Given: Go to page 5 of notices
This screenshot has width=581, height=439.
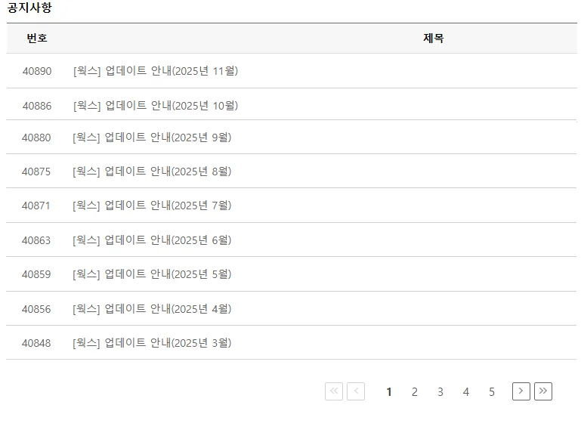Looking at the screenshot, I should [x=492, y=391].
